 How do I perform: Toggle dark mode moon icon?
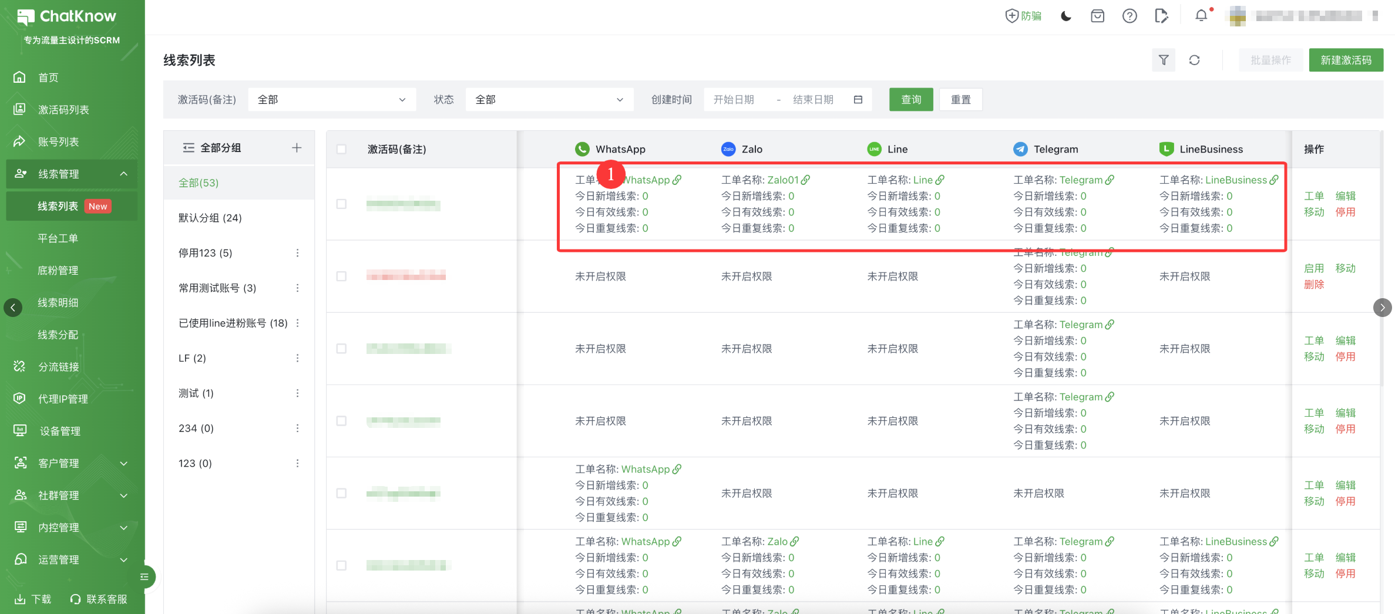[x=1066, y=16]
